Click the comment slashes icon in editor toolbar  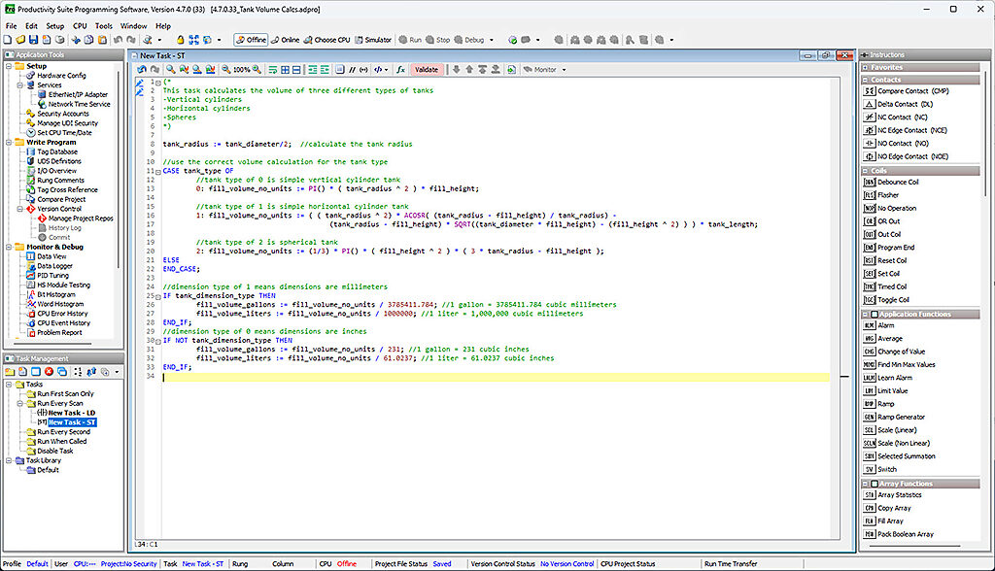[x=352, y=69]
